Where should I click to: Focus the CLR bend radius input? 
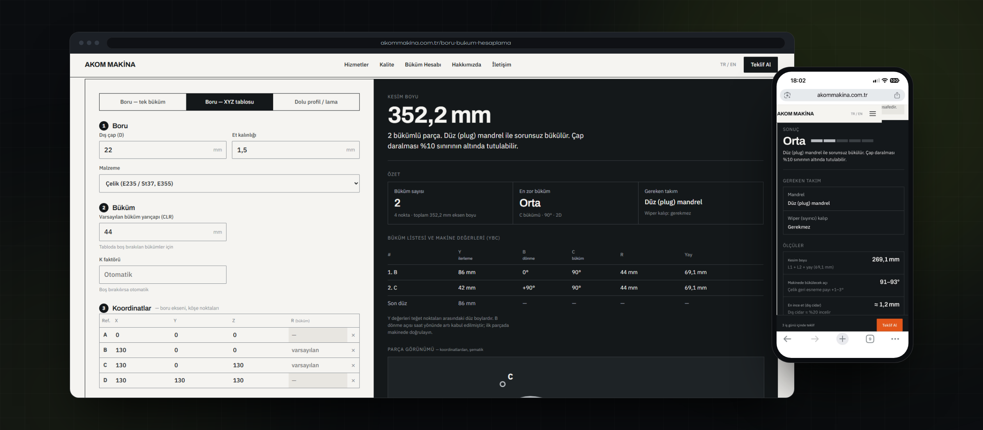[x=163, y=232]
